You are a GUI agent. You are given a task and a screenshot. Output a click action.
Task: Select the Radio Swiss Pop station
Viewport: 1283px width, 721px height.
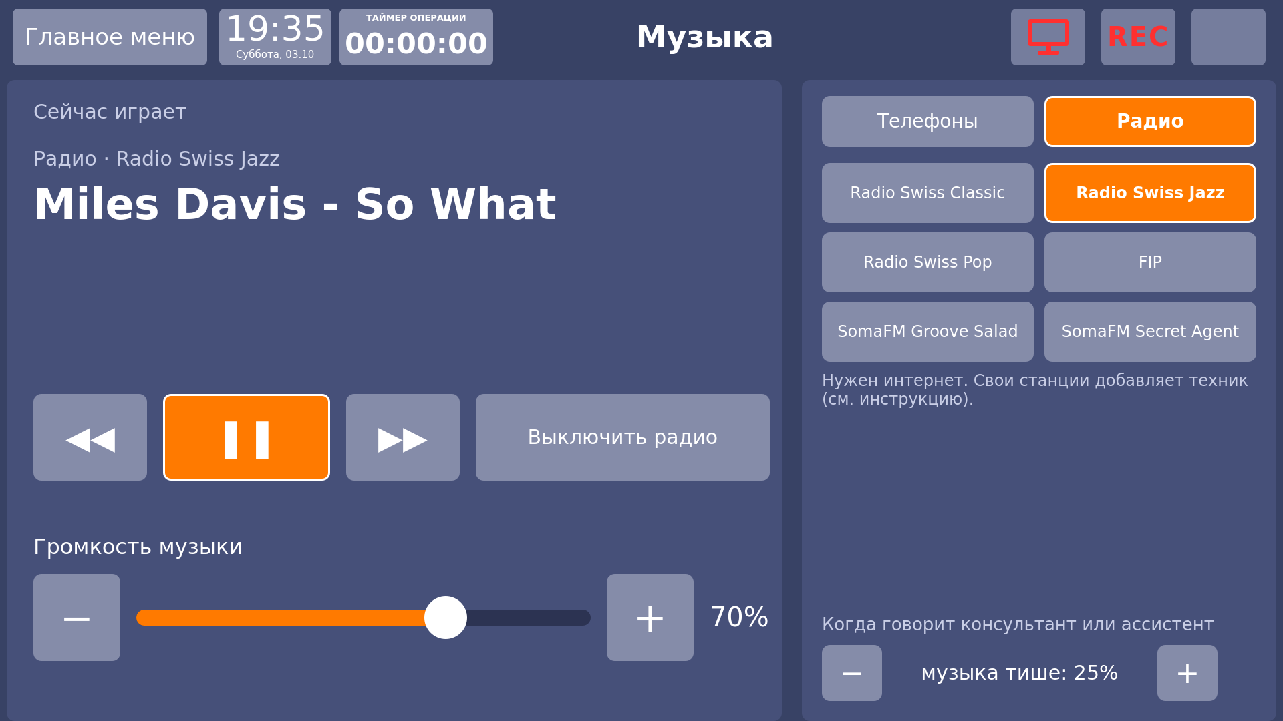(928, 262)
